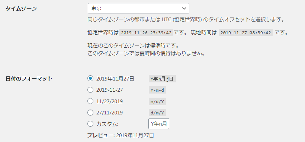Click the Y年n月j日 format code
The image size is (305, 142).
pyautogui.click(x=162, y=79)
